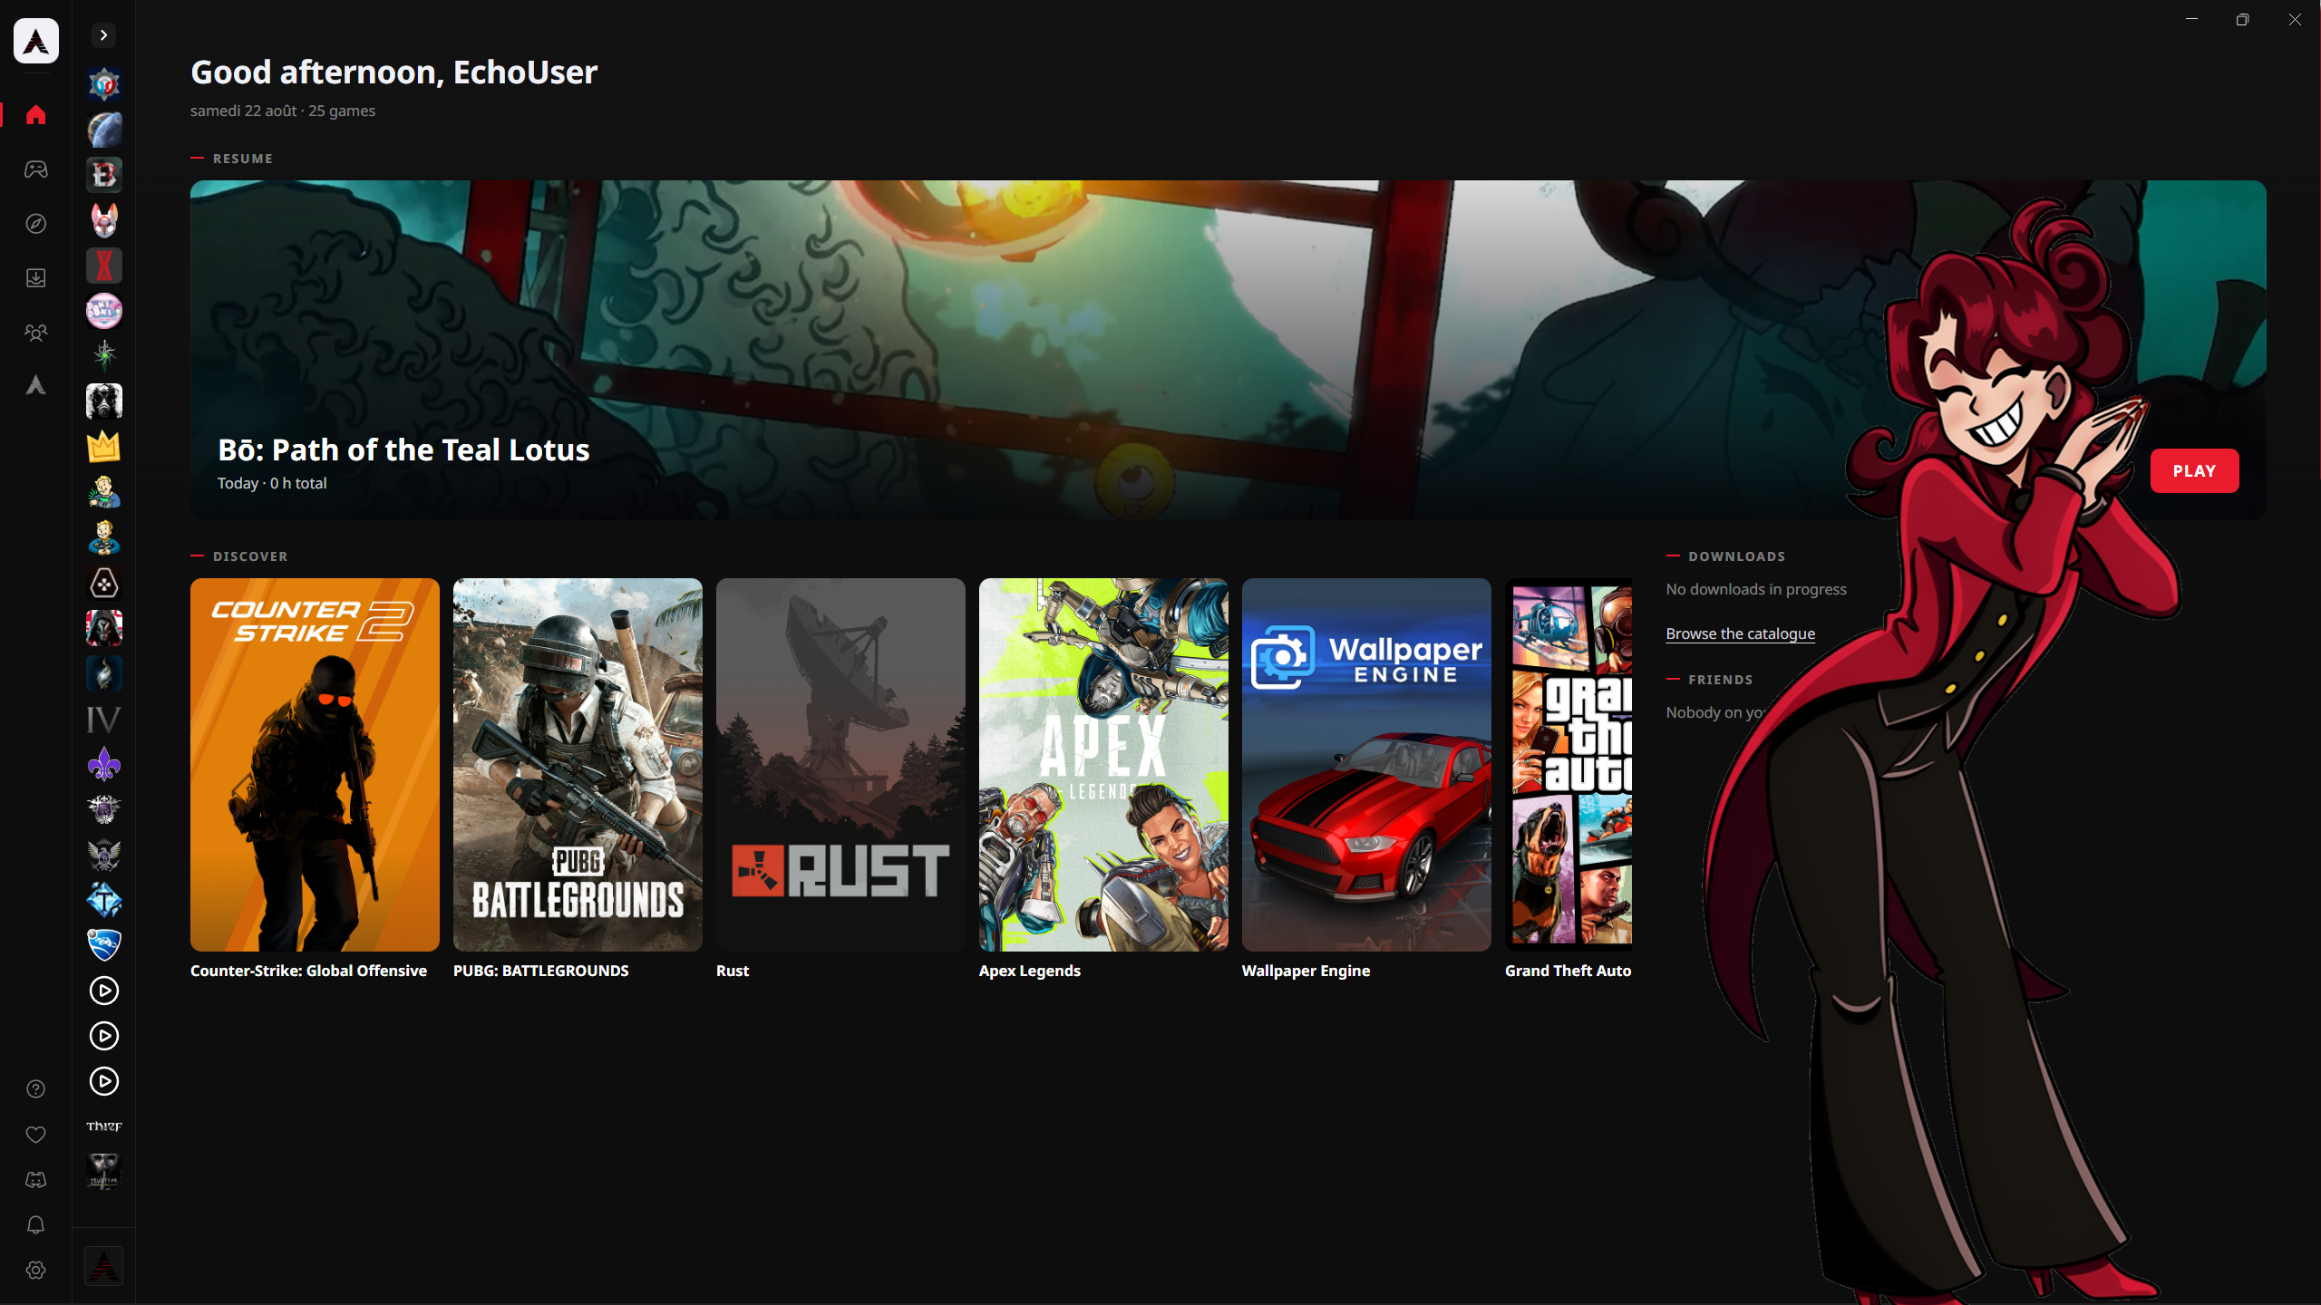
Task: Click the heart icon in the sidebar
Action: (x=36, y=1135)
